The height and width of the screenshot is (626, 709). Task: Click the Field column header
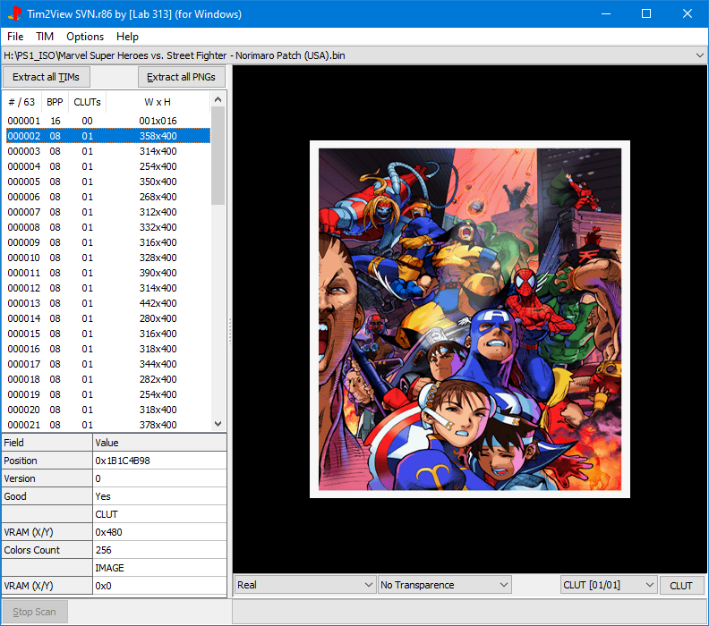[x=47, y=443]
